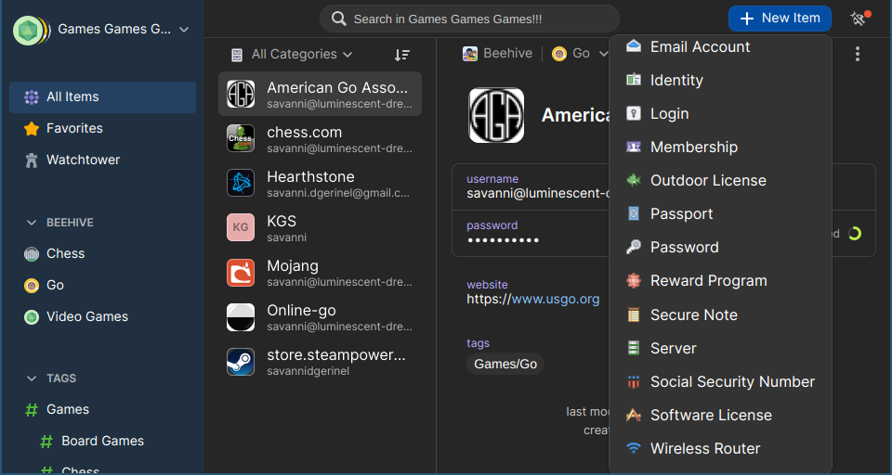Click the username field value
Viewport: 892px width, 475px height.
[538, 194]
